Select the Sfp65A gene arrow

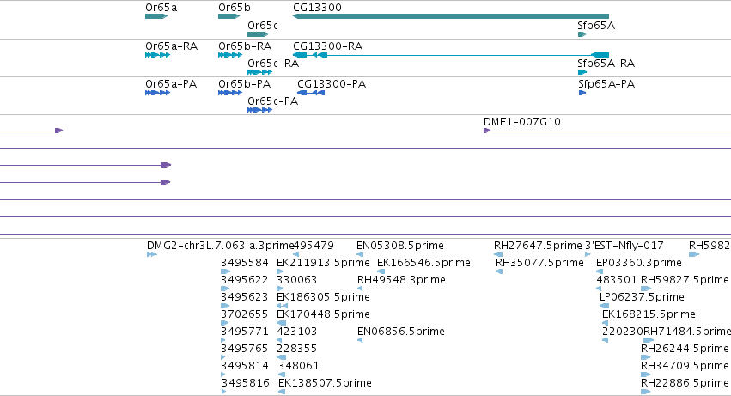click(x=582, y=34)
